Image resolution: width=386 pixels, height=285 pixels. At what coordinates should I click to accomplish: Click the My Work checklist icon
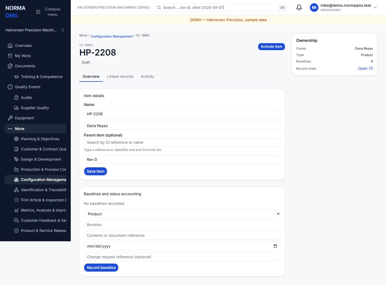point(10,56)
